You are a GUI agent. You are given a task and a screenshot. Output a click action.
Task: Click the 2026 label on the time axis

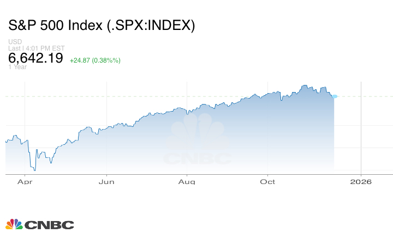[361, 181]
